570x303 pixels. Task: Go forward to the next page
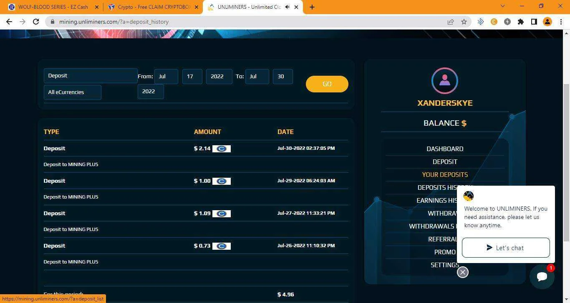click(23, 22)
